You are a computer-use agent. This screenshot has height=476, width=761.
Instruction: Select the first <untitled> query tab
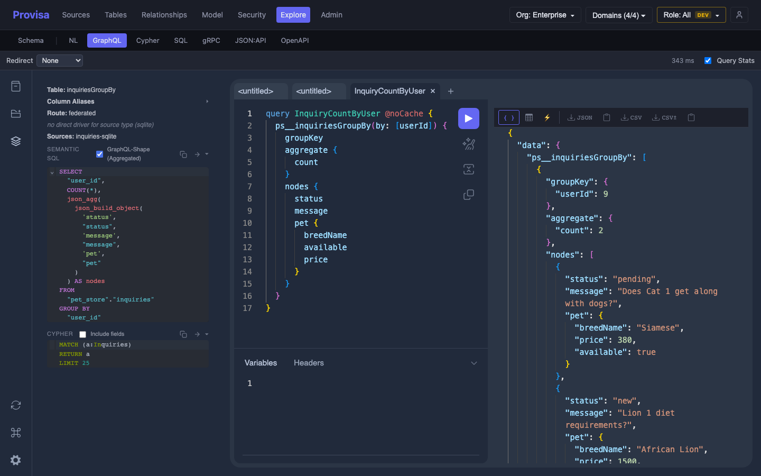(261, 91)
